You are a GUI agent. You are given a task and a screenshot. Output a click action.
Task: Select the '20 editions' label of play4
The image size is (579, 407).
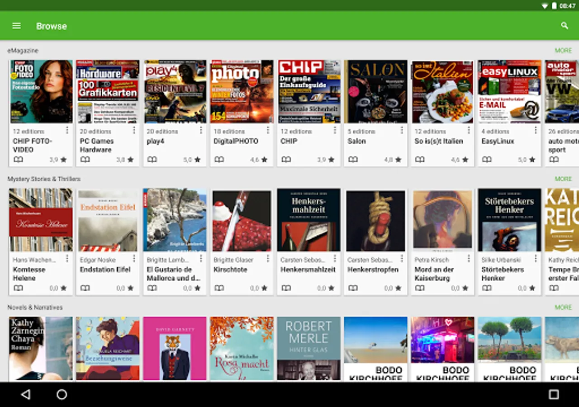162,132
